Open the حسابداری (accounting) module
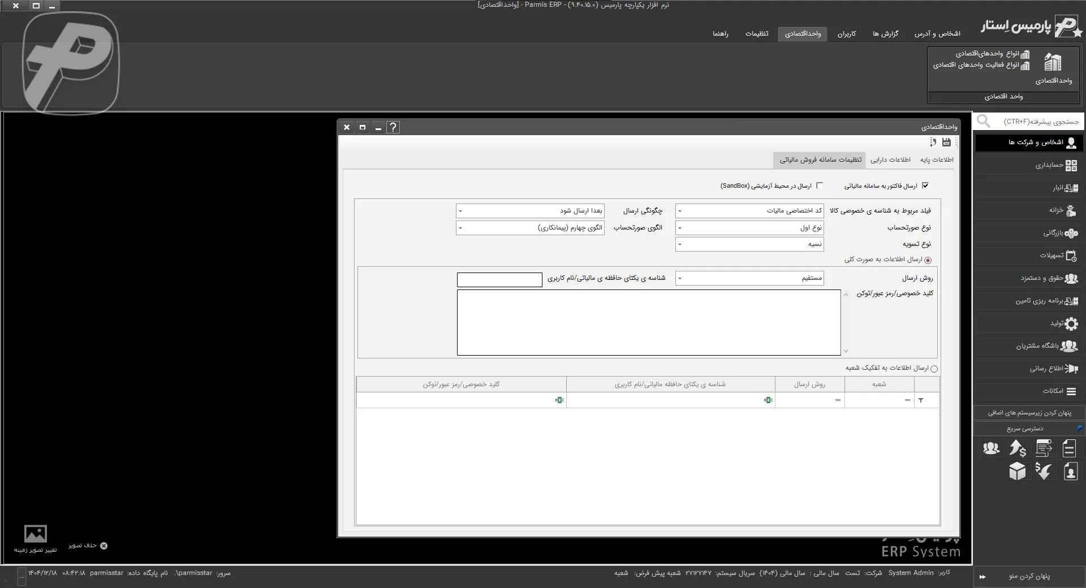This screenshot has height=588, width=1086. pos(1029,165)
